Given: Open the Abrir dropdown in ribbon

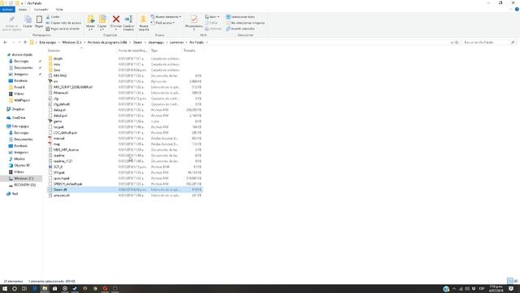Looking at the screenshot, I should coord(212,17).
